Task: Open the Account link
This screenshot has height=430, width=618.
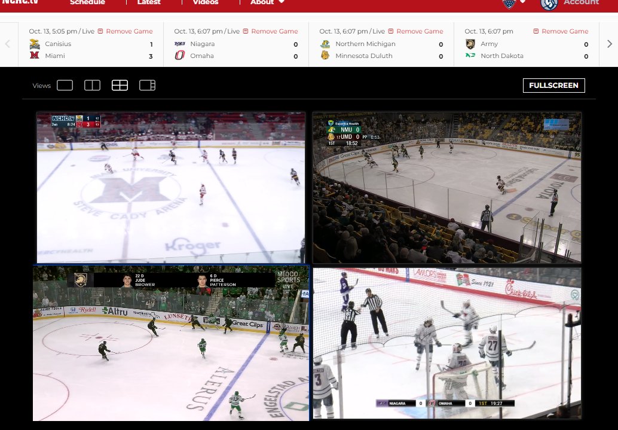Action: (582, 2)
